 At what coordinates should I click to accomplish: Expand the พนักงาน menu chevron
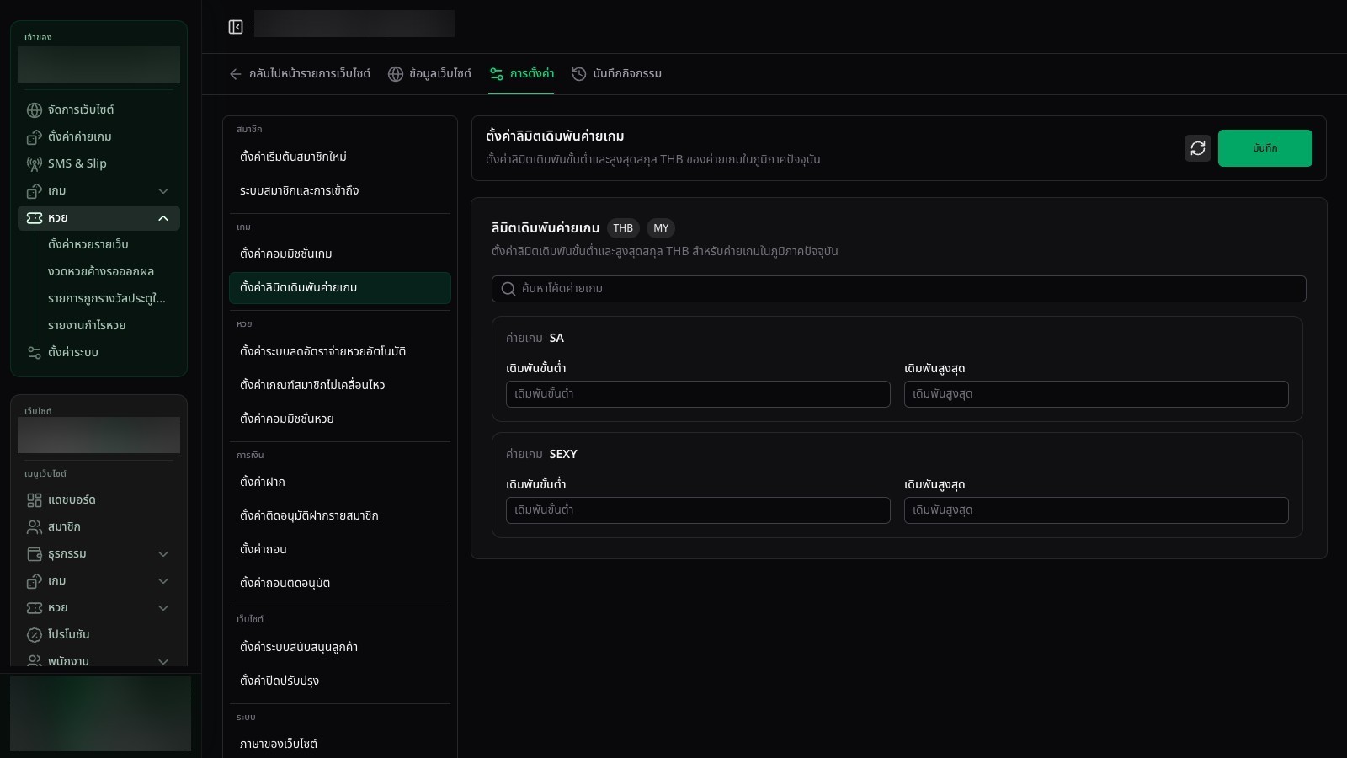163,661
